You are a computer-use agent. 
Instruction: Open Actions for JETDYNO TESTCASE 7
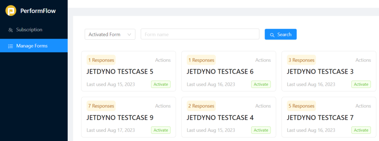click(363, 106)
